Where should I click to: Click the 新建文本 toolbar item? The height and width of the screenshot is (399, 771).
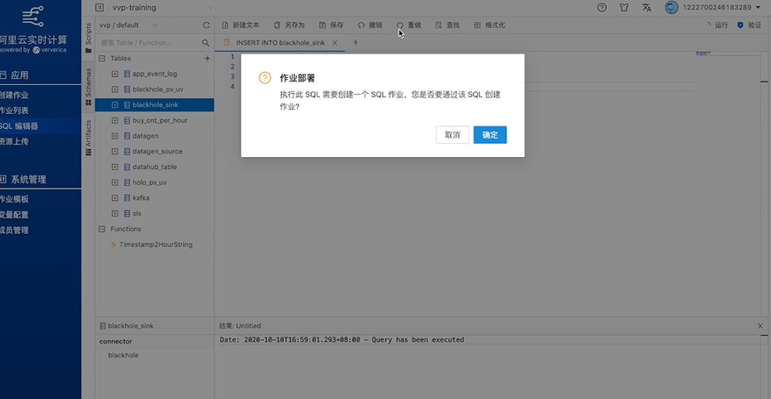click(x=241, y=25)
